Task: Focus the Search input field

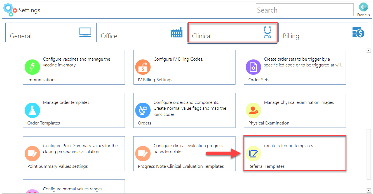Action: 305,10
